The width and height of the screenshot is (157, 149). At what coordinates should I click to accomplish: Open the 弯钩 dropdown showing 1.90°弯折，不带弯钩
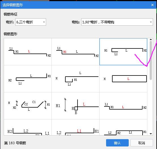click(117, 22)
